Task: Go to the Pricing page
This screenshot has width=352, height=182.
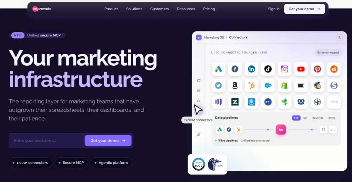Action: click(209, 9)
